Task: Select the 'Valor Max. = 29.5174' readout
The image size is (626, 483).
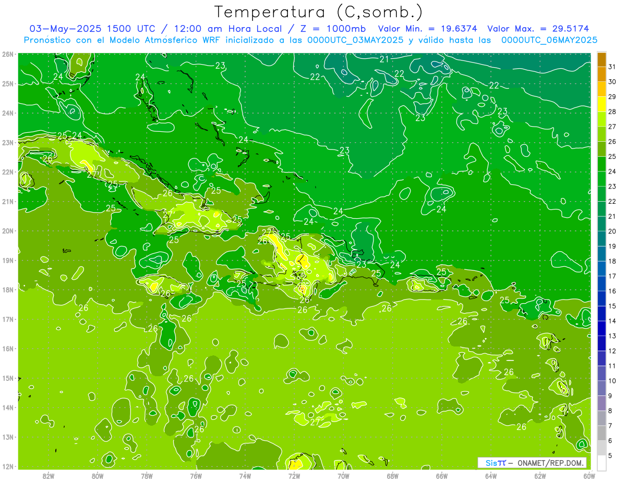Action: (x=538, y=29)
